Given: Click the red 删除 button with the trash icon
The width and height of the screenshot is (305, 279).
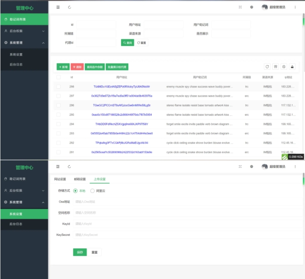Looking at the screenshot, I should pos(77,67).
